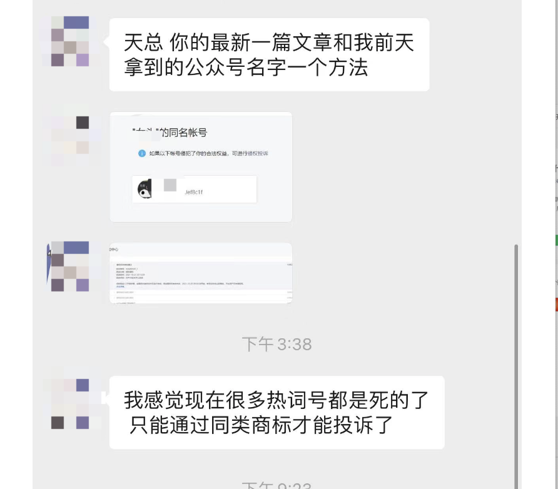Open the 中心 page screenshot thumbnail

tap(201, 273)
